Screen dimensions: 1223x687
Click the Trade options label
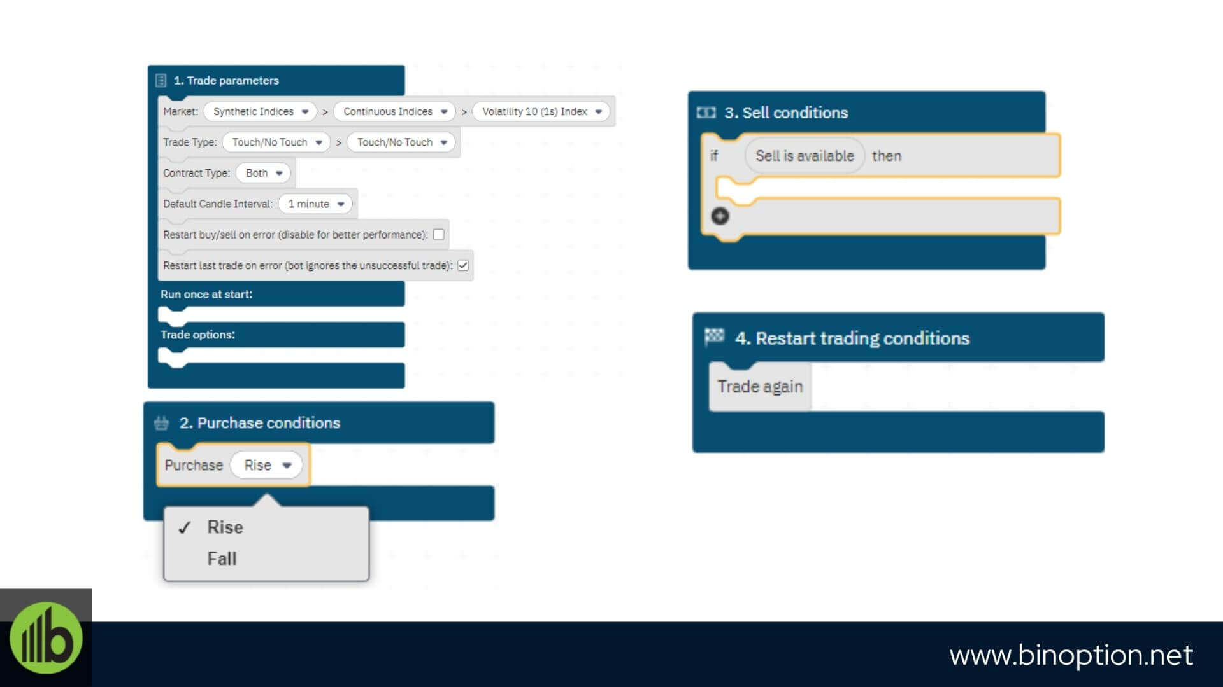point(197,335)
